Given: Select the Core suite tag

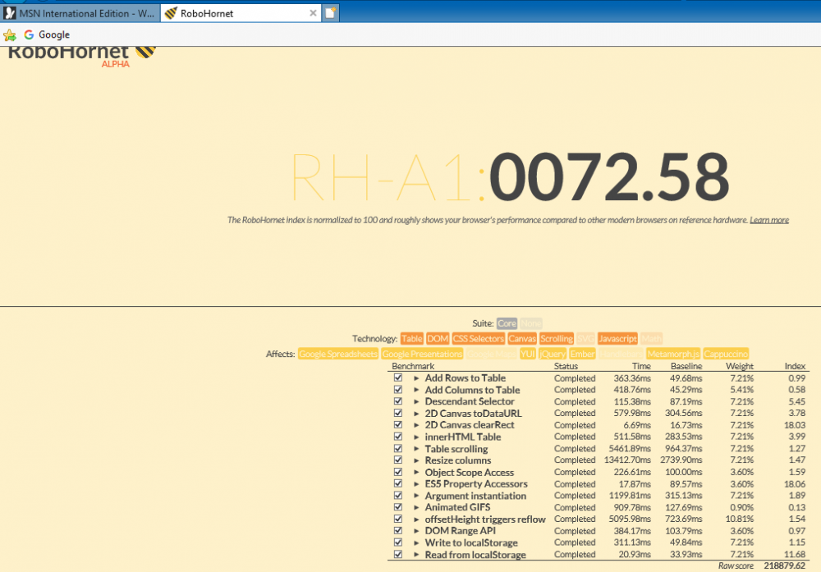Looking at the screenshot, I should click(507, 323).
